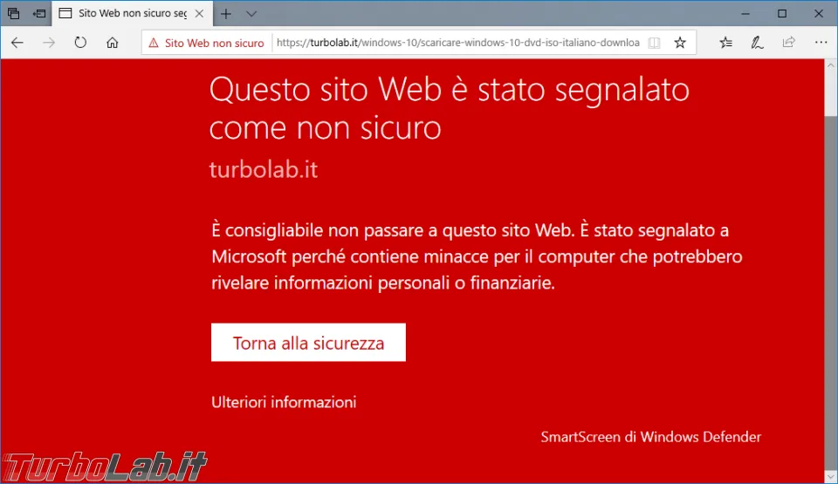Viewport: 838px width, 484px height.
Task: Open the home page
Action: (113, 43)
